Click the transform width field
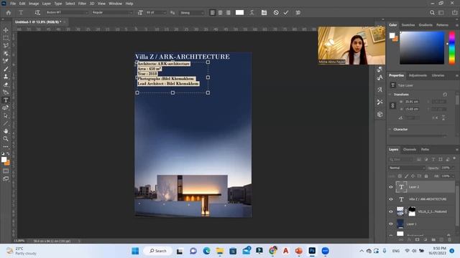460x258 pixels. tap(412, 102)
